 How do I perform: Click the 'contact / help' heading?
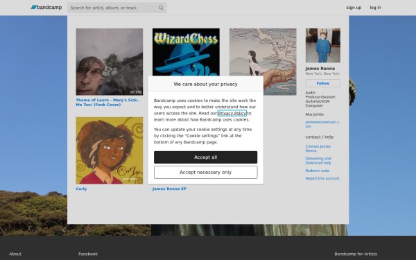(319, 137)
